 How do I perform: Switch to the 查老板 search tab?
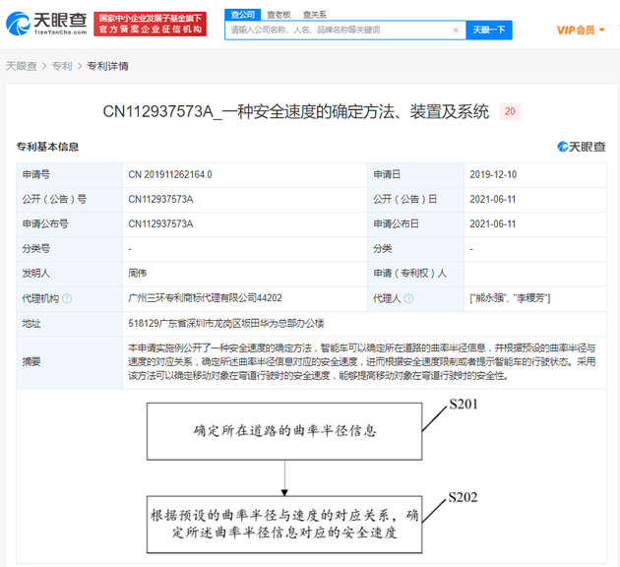pyautogui.click(x=279, y=15)
